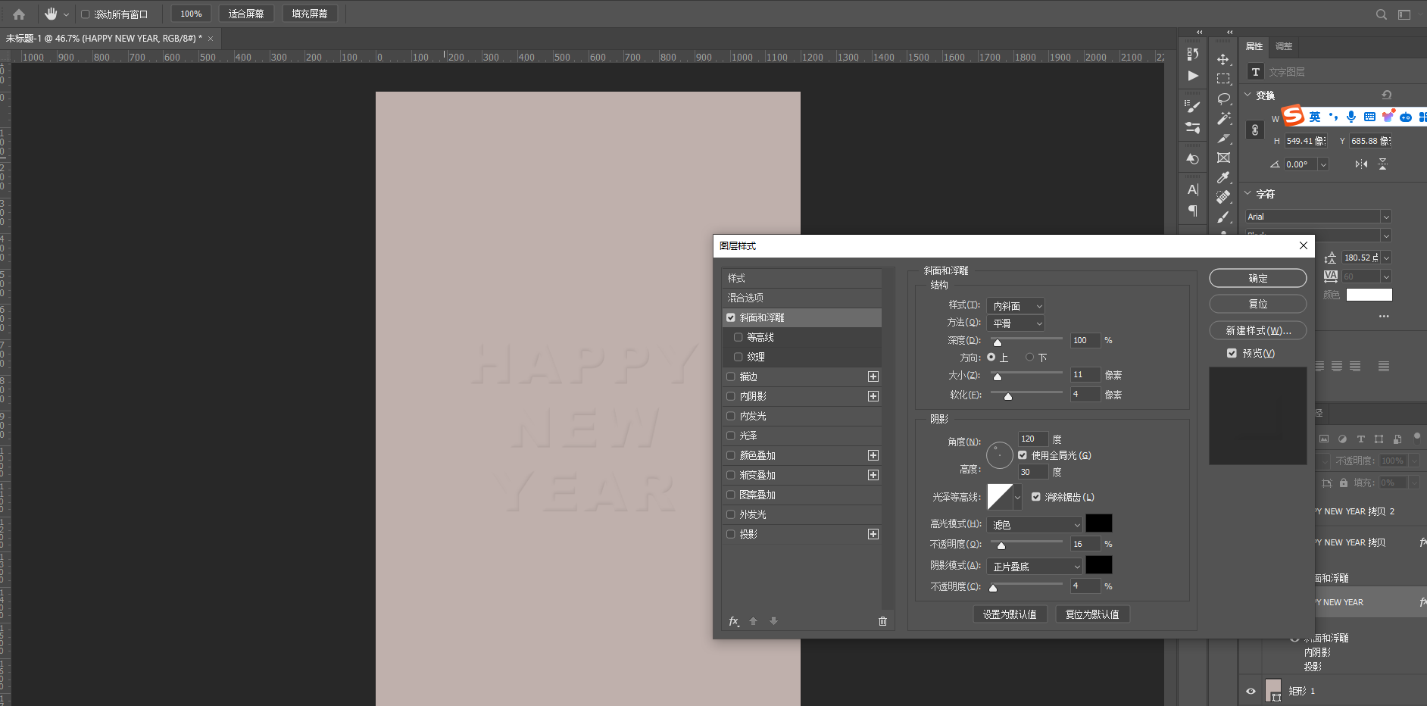Select the Eyedropper tool
Screen dimensions: 1427x706
[x=1223, y=177]
